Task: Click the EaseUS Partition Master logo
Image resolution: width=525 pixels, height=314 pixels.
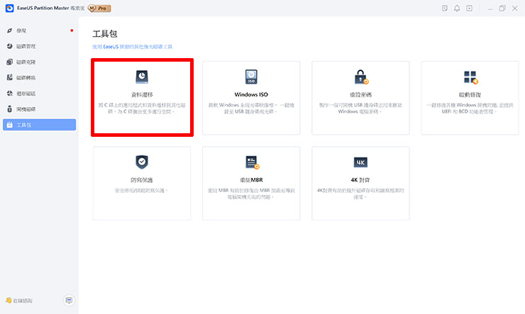Action: click(10, 8)
